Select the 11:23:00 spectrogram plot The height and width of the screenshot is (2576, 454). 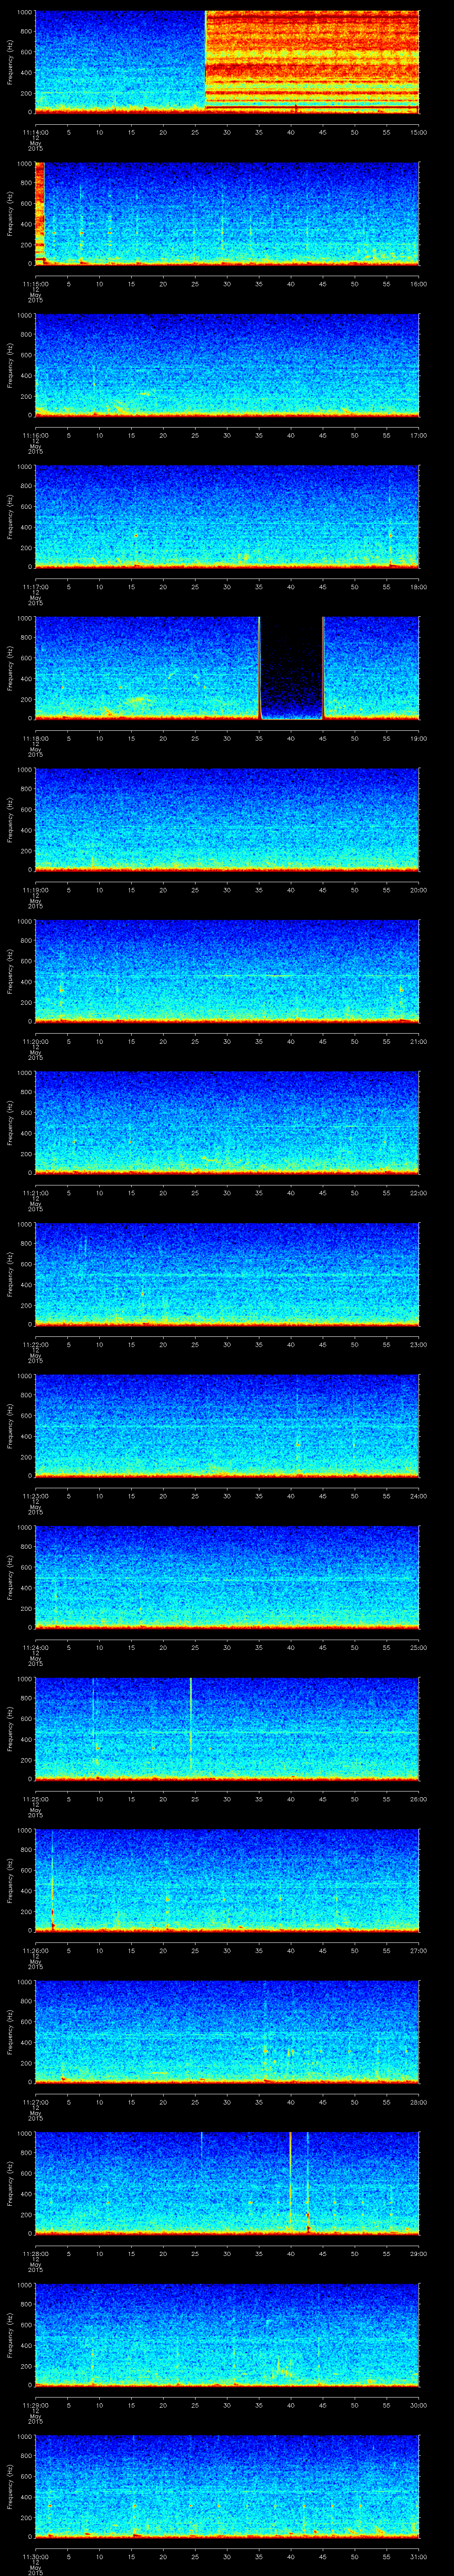pos(227,1425)
